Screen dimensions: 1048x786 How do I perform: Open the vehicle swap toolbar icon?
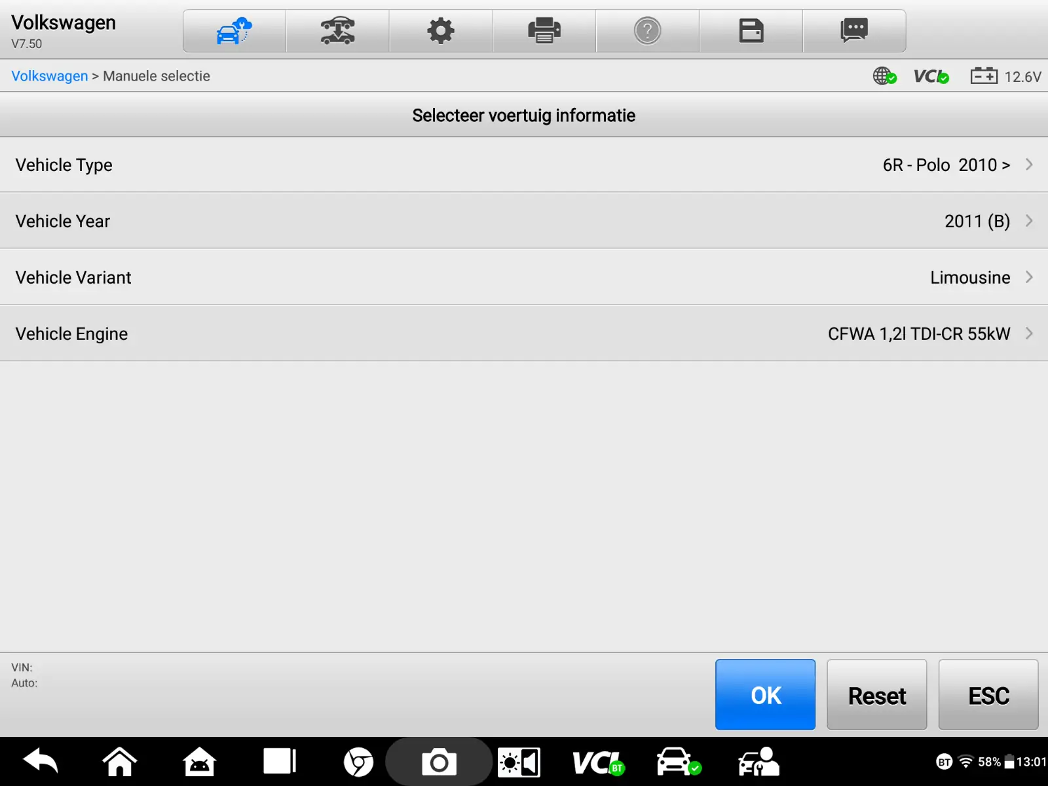coord(337,31)
